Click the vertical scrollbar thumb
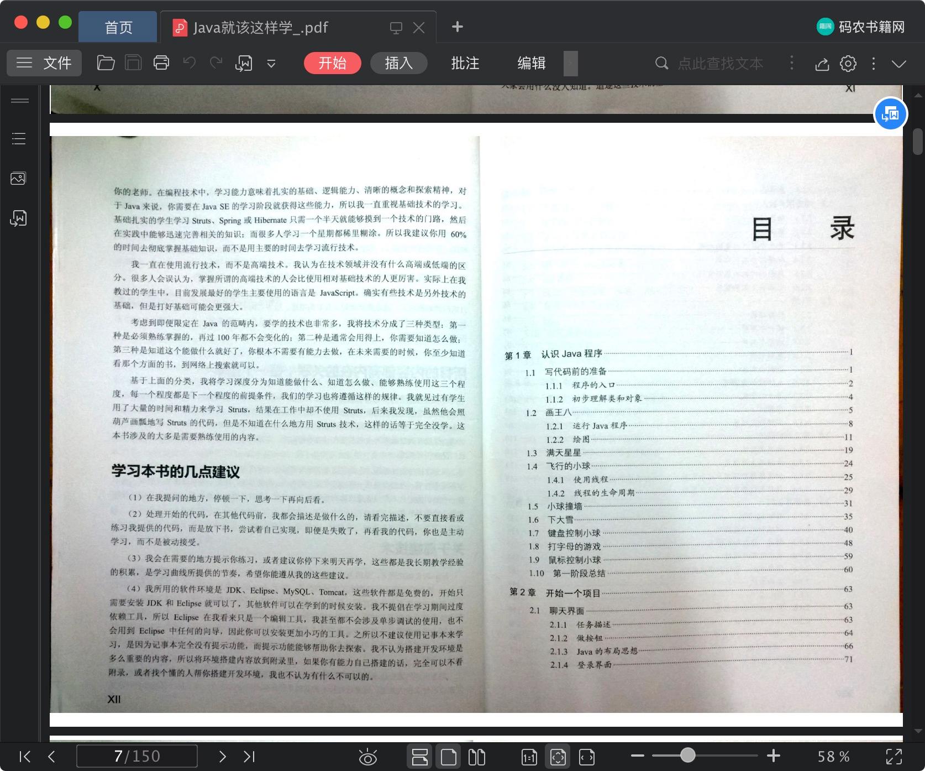 coord(918,142)
